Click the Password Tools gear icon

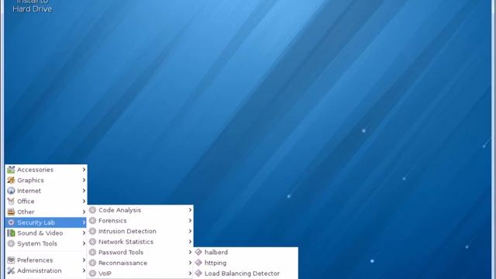[92, 252]
